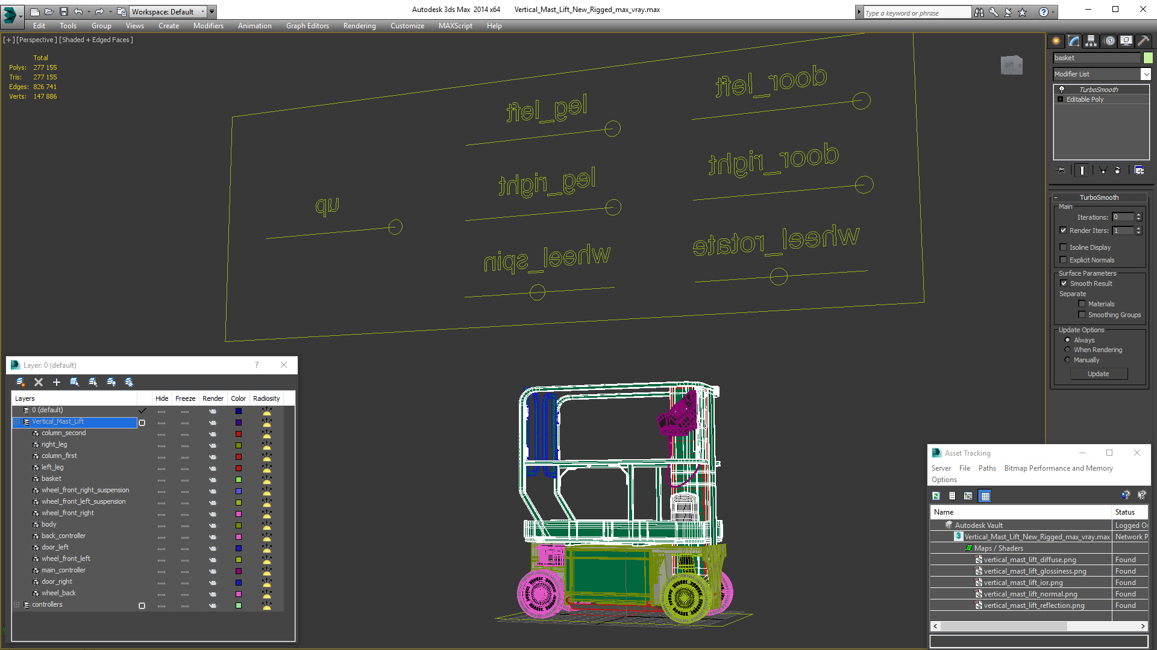Click Remove Modifier trash icon
The image size is (1157, 650).
[x=1118, y=170]
